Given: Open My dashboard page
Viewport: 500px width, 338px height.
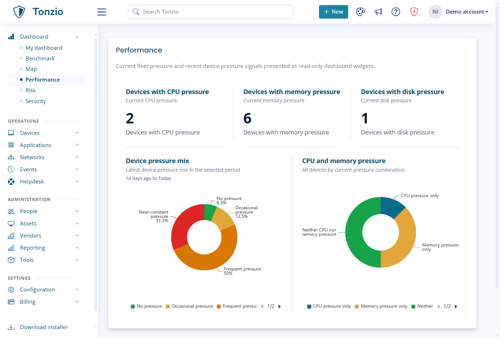Looking at the screenshot, I should pyautogui.click(x=44, y=48).
